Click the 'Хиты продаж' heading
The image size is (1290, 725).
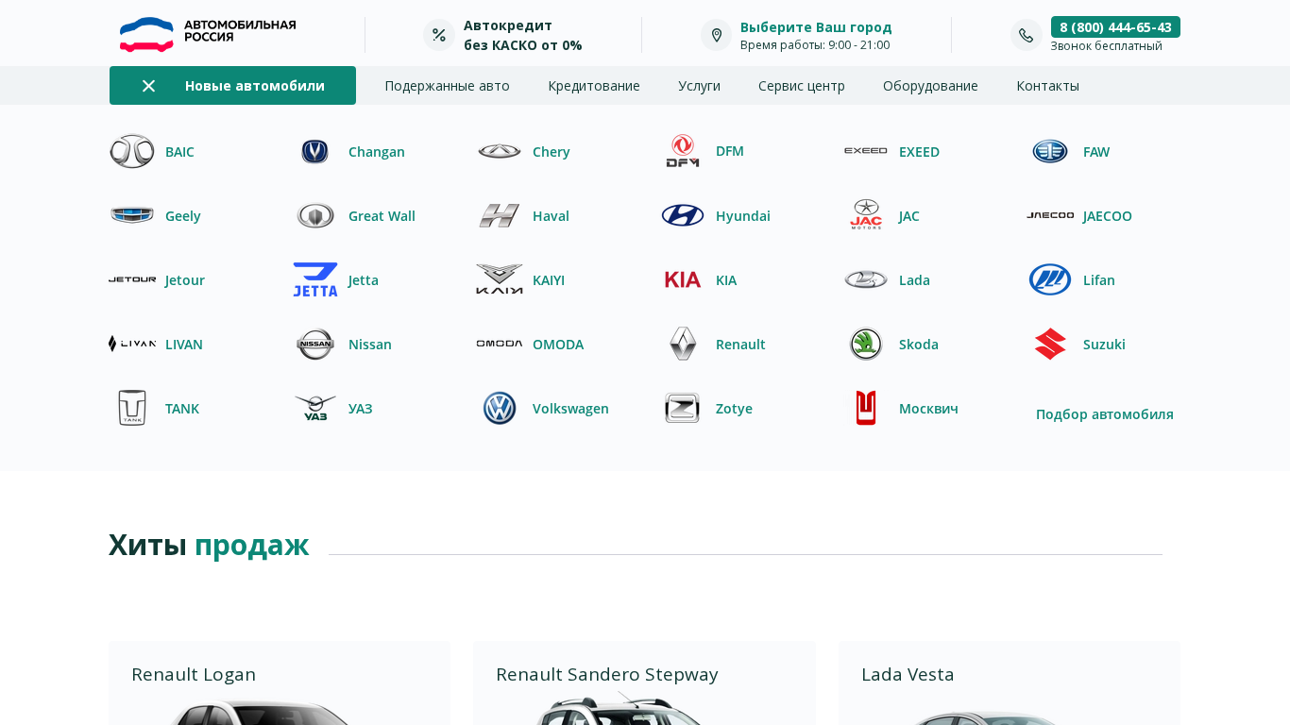pos(209,545)
